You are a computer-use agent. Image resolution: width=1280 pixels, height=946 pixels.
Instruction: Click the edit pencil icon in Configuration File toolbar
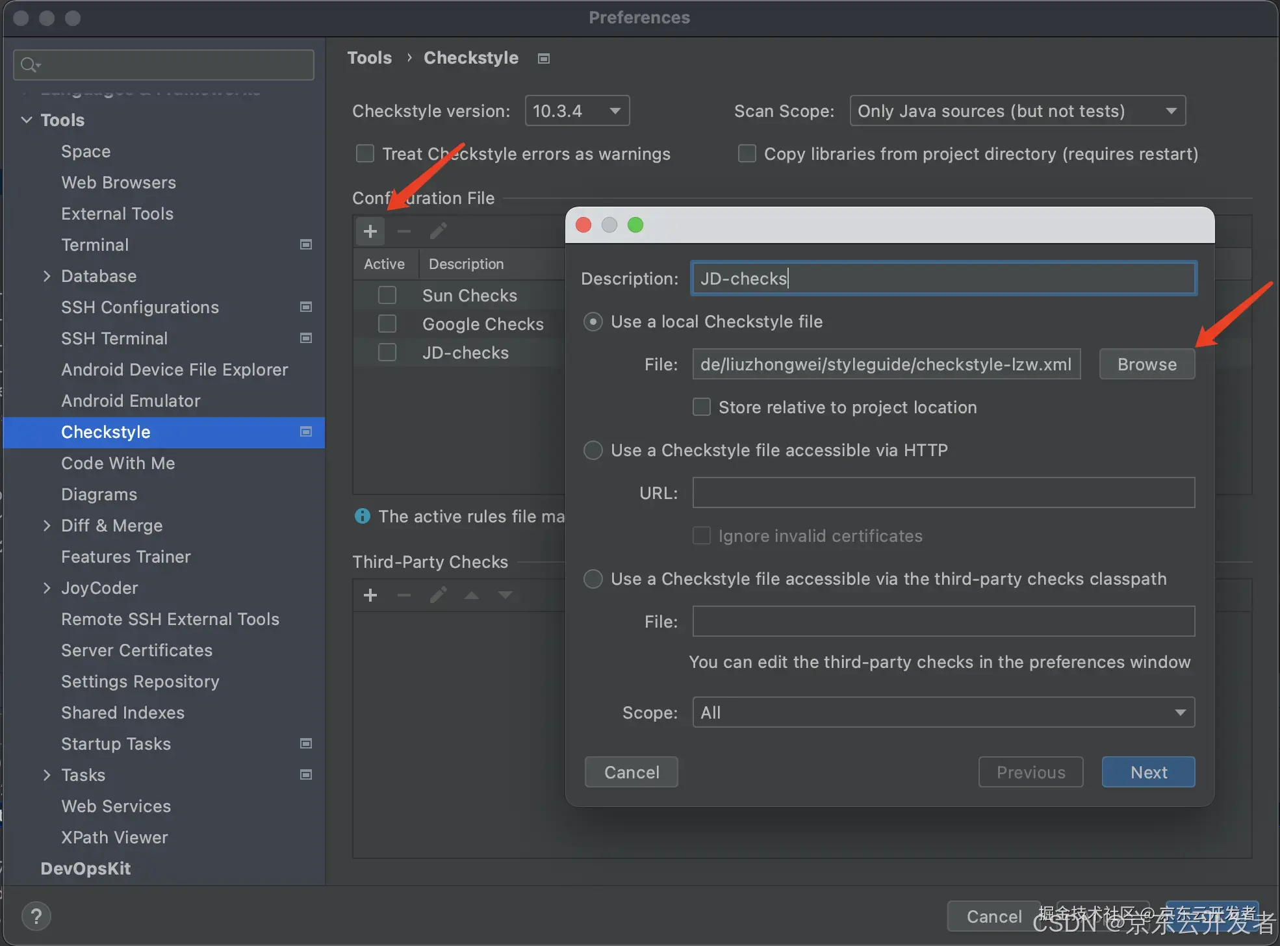439,231
